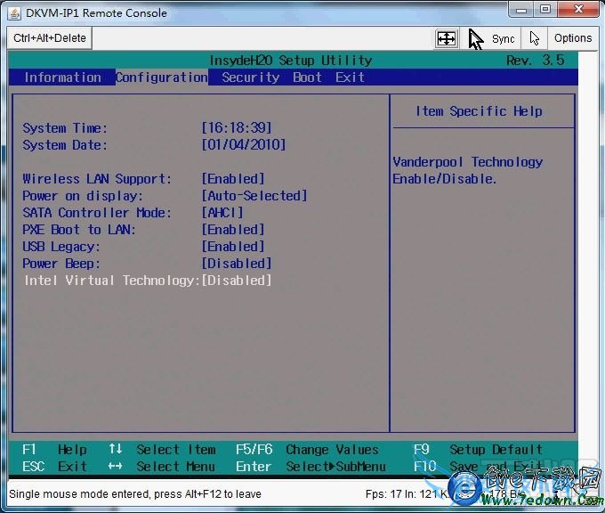Click the Power Beep label
The image size is (605, 513).
(61, 264)
